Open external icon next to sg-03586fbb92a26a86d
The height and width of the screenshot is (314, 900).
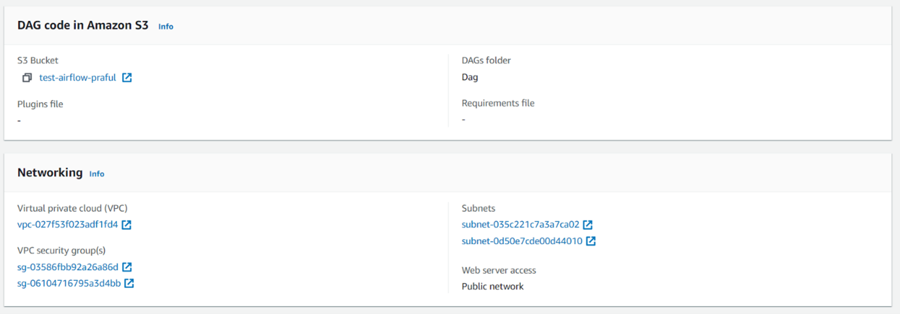tap(127, 267)
